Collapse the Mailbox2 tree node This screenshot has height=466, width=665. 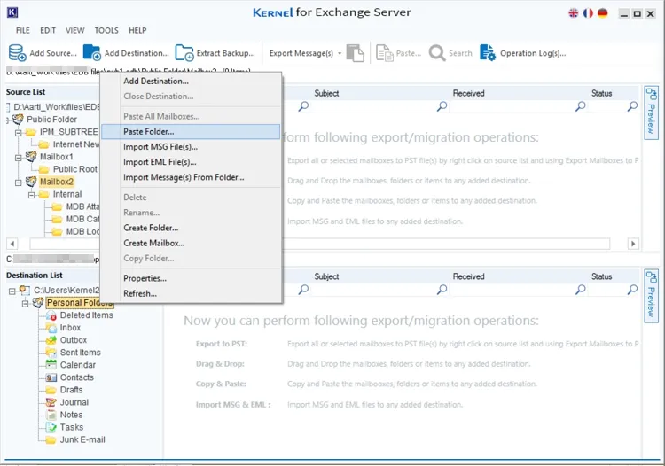tap(19, 183)
